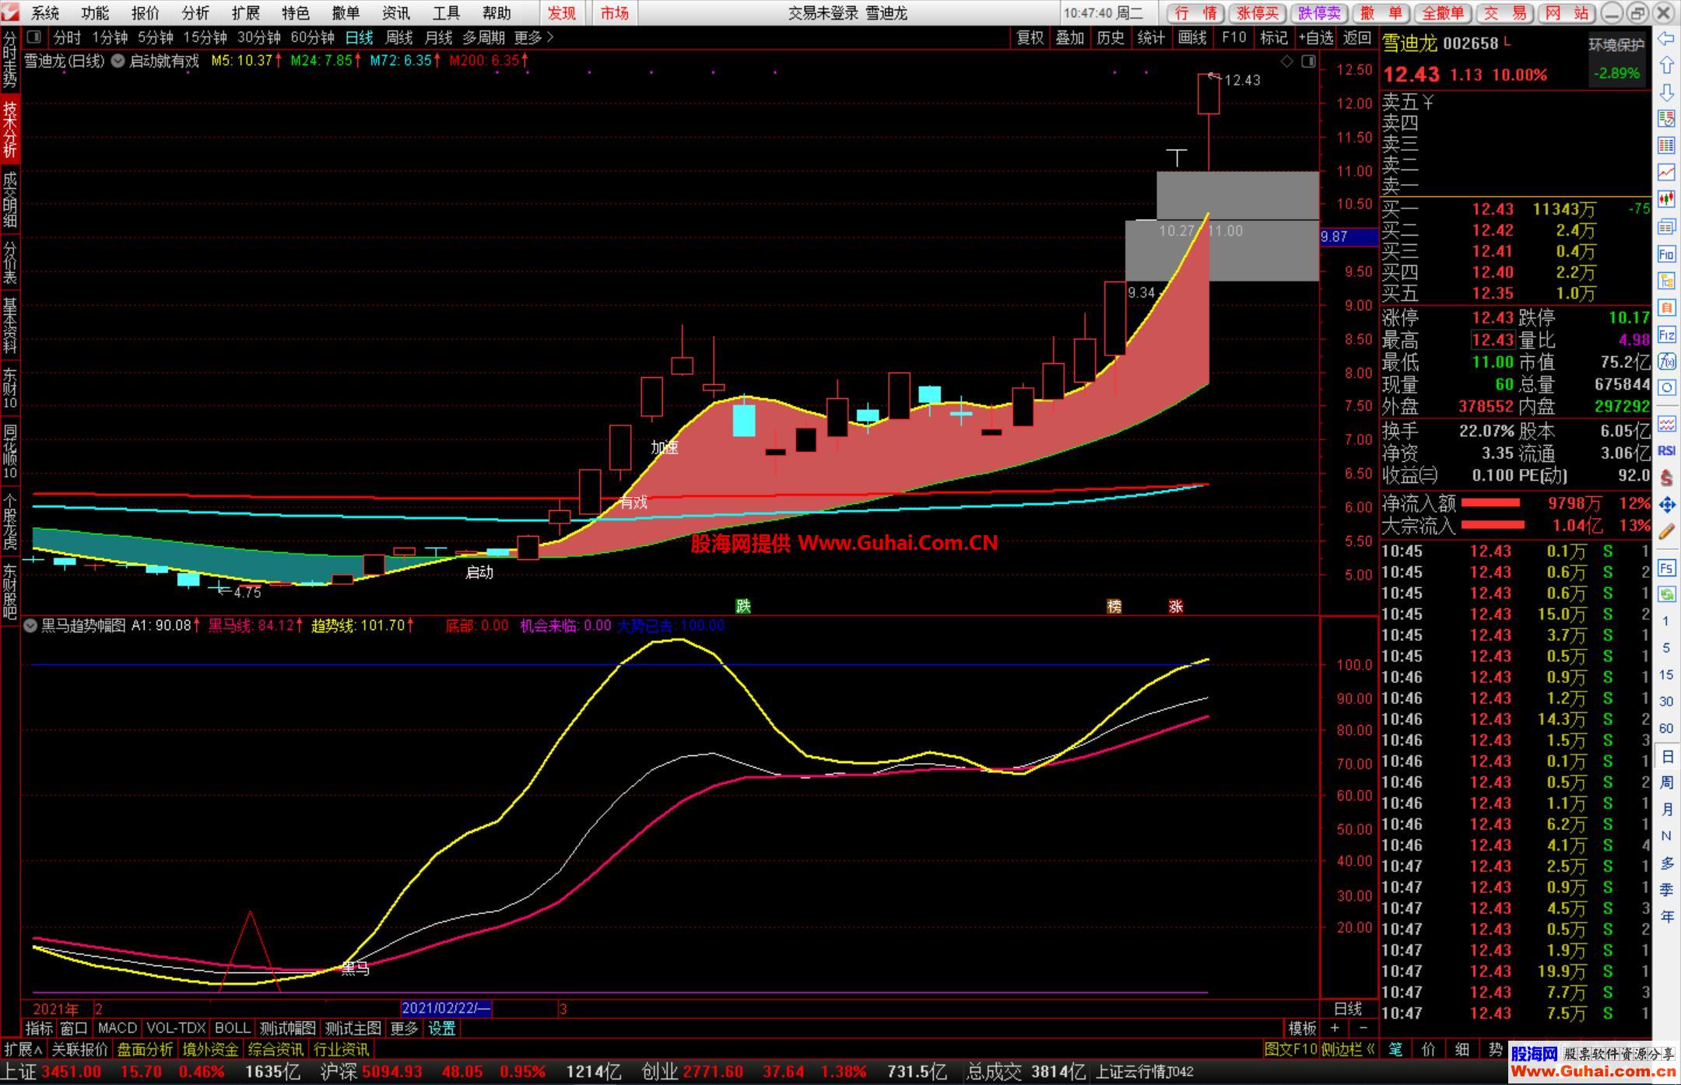Click the 全撤单 cancel all orders button
The width and height of the screenshot is (1681, 1085).
(1444, 13)
